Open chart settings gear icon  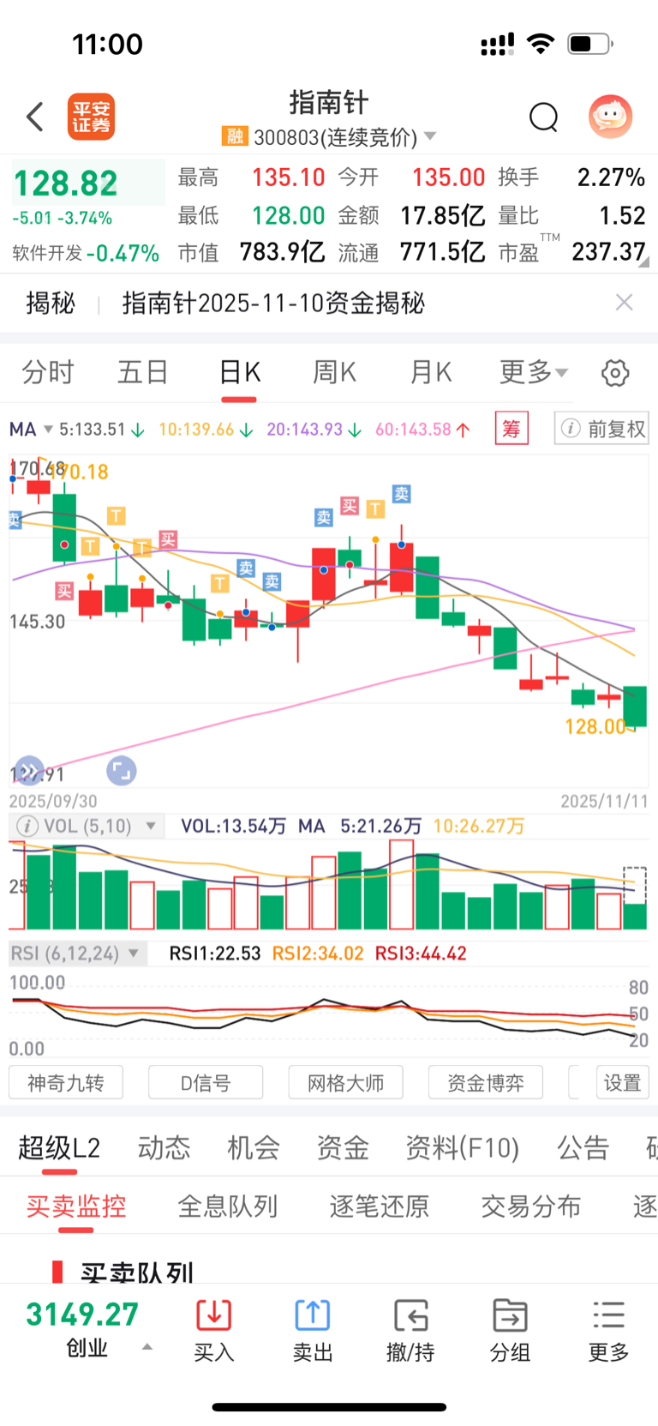(x=615, y=373)
